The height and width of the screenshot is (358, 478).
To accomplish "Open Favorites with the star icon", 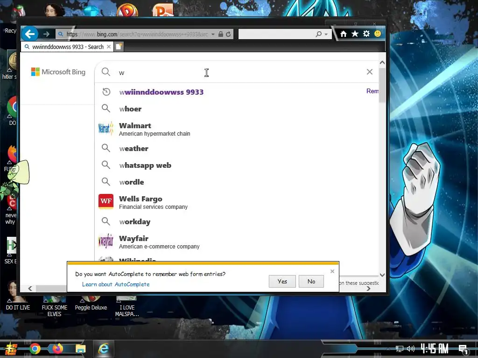I will pyautogui.click(x=355, y=34).
